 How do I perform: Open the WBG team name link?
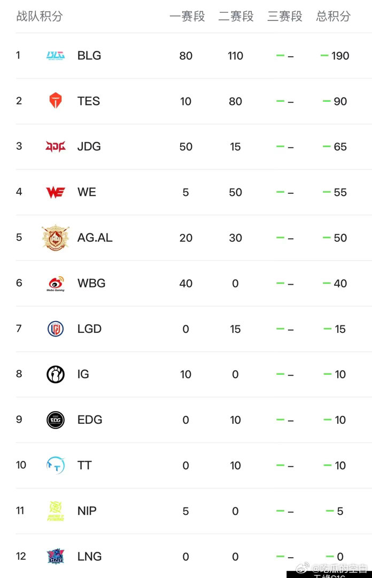click(91, 283)
